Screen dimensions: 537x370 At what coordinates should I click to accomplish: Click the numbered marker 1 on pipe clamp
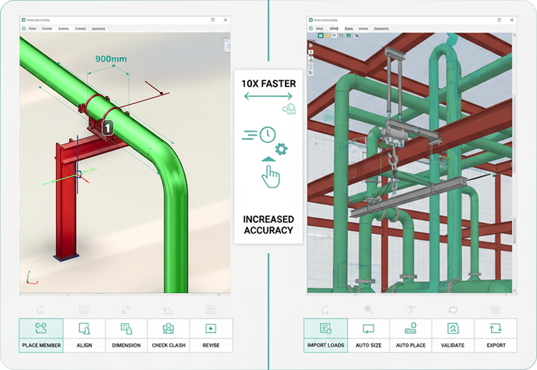coord(109,128)
